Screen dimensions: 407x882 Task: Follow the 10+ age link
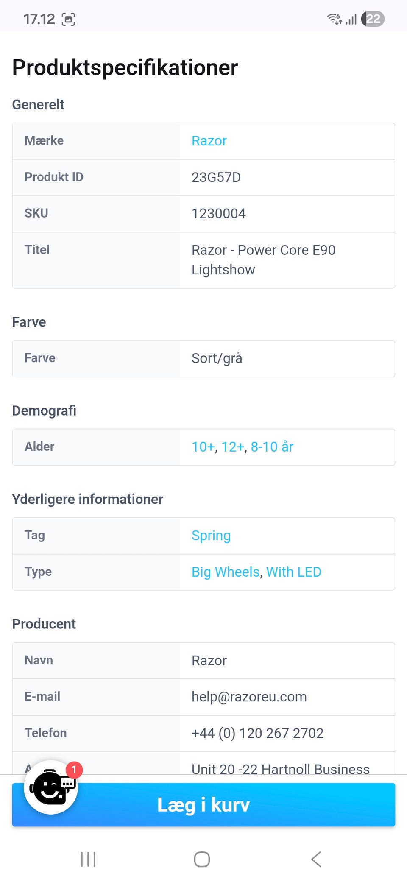[203, 447]
